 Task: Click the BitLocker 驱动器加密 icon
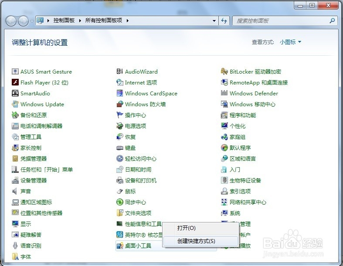(224, 71)
